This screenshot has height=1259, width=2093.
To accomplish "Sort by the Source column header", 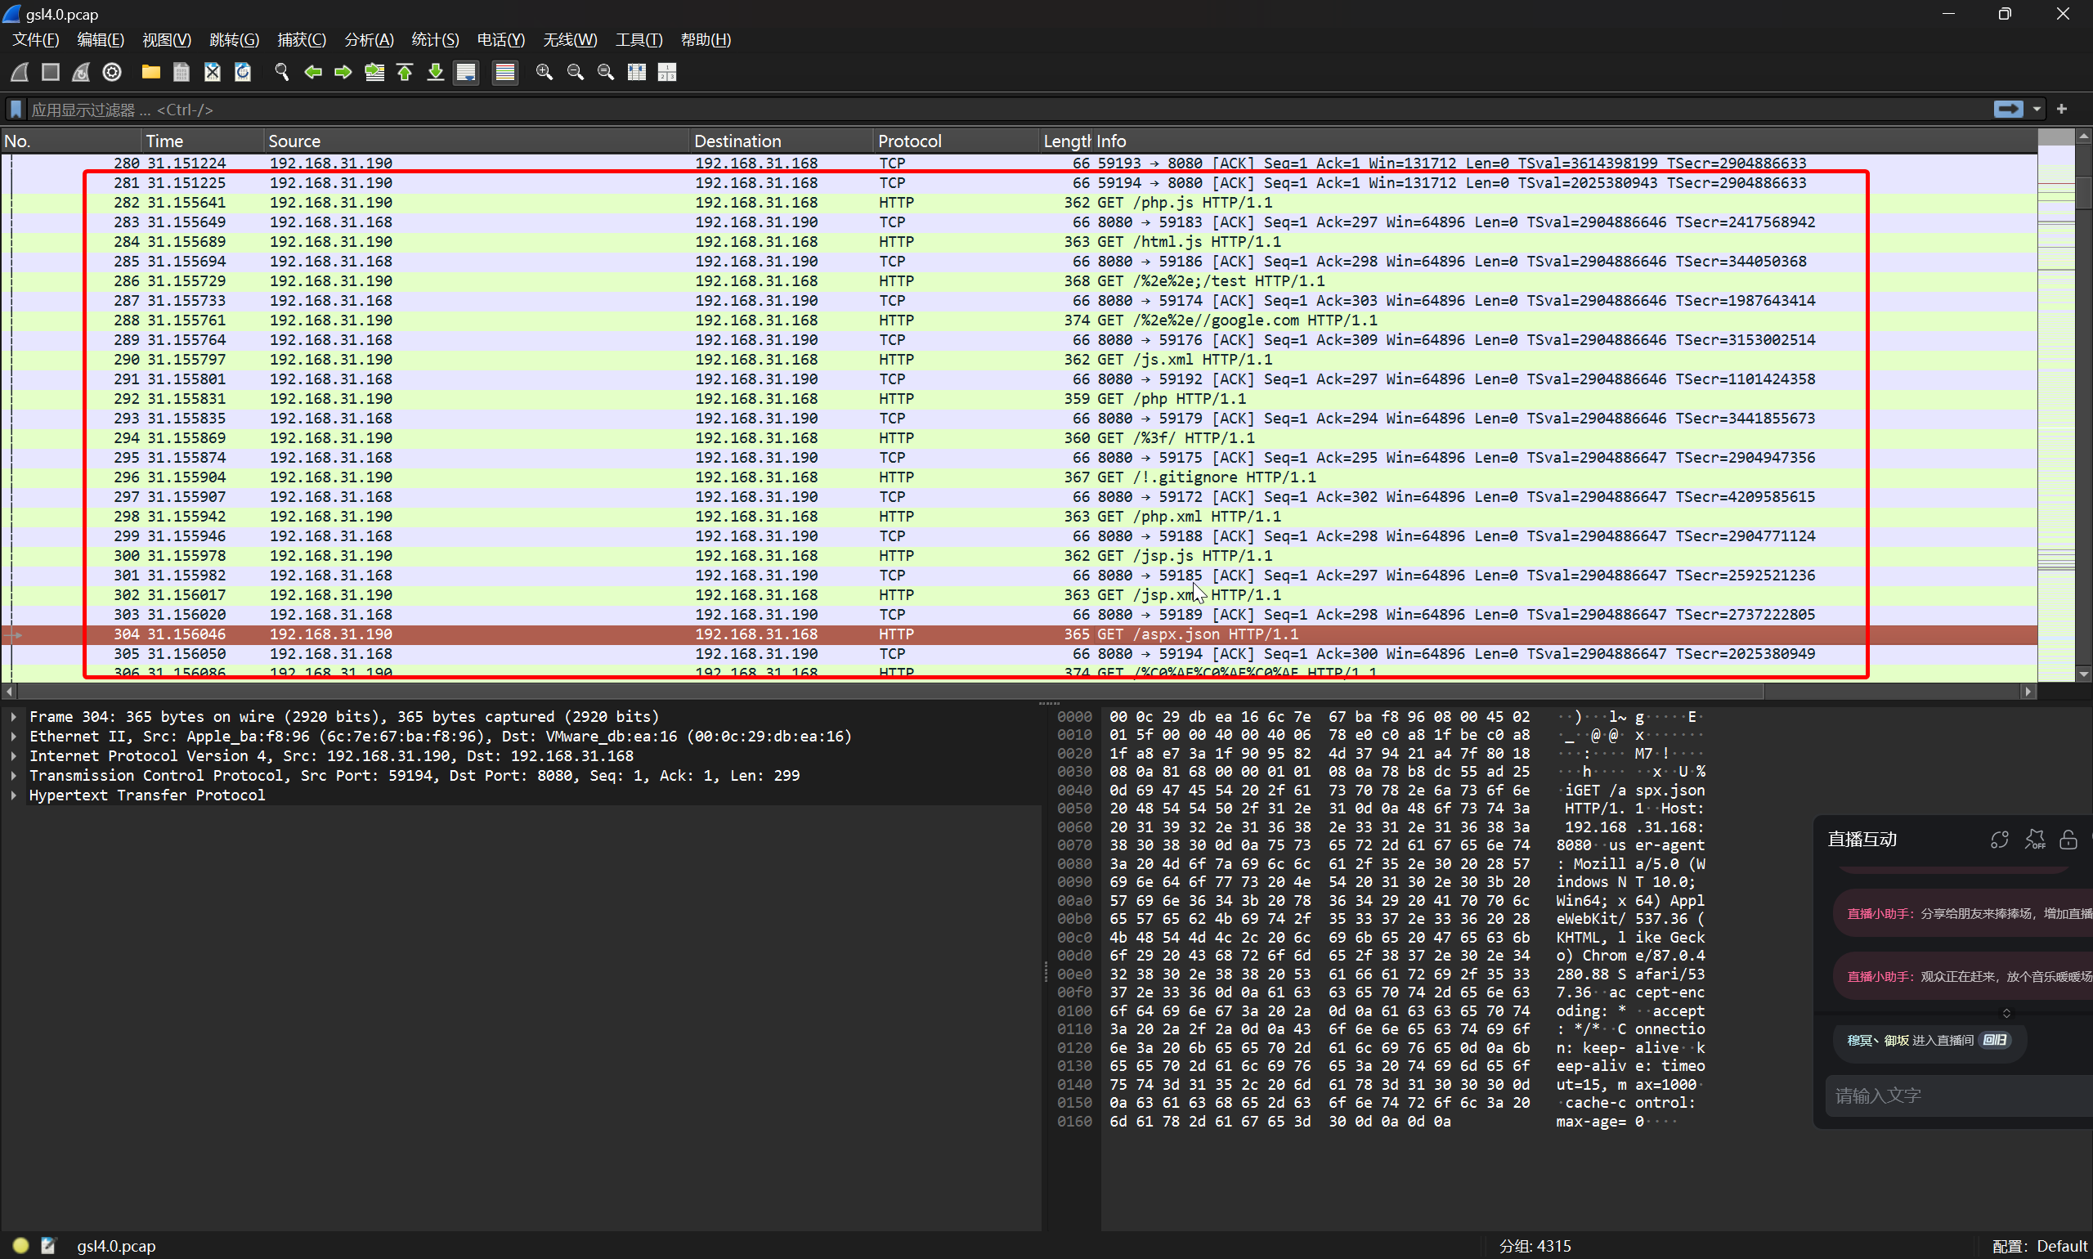I will coord(477,141).
